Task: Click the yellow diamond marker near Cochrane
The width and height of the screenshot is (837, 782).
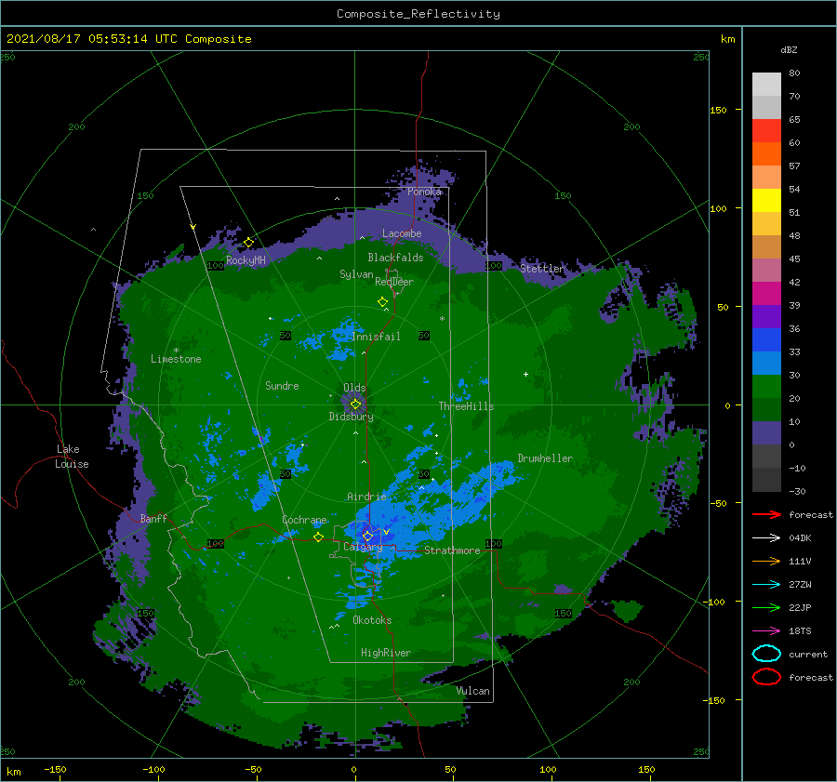Action: [x=319, y=537]
